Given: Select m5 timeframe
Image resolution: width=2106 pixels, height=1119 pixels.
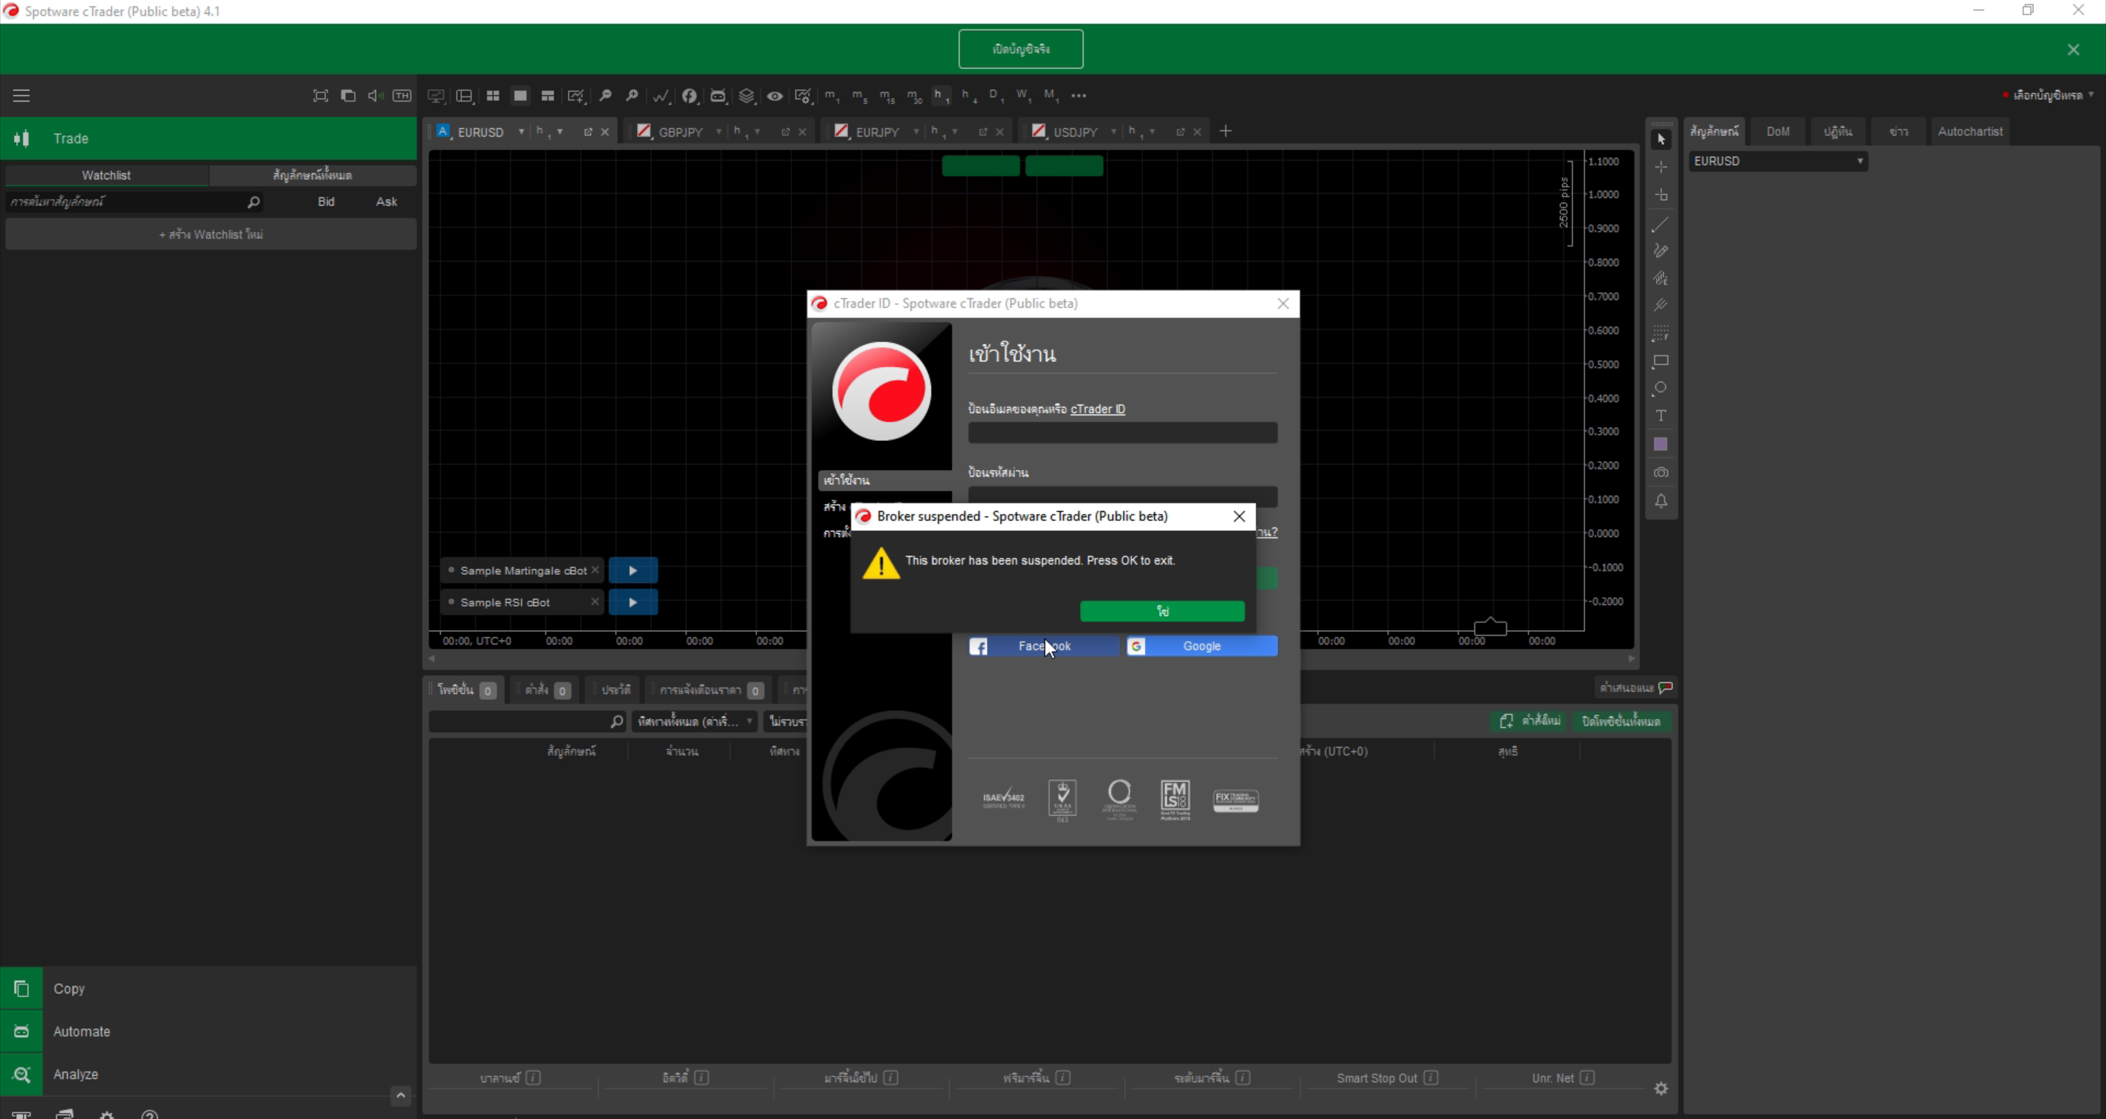Looking at the screenshot, I should click(x=860, y=96).
